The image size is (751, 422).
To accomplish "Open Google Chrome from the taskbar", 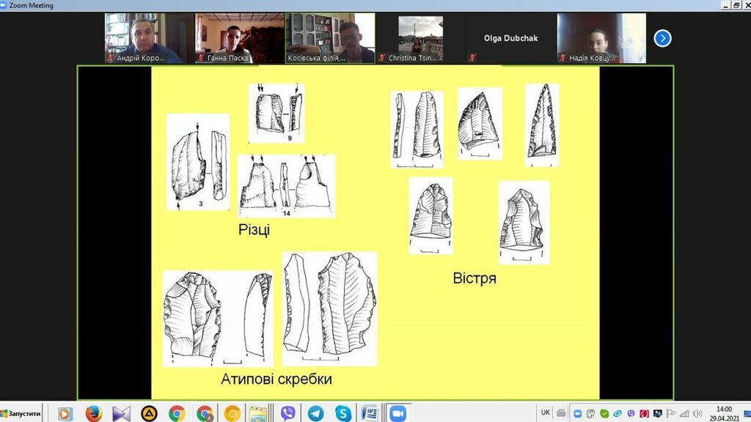I will [176, 413].
